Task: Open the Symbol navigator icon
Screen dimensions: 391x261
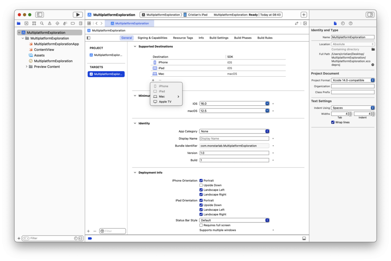Action: point(34,23)
